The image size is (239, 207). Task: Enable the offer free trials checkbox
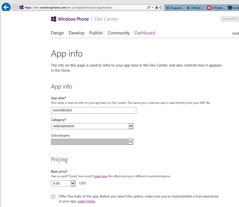pos(53,197)
